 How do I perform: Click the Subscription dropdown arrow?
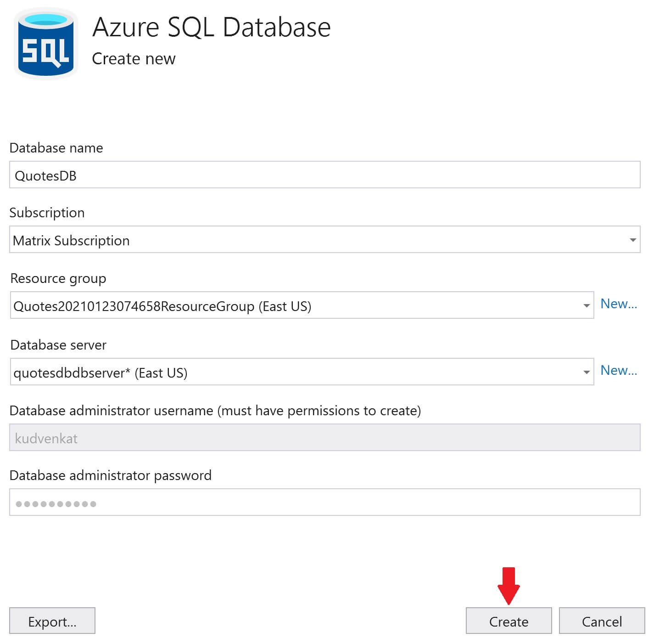pyautogui.click(x=633, y=240)
